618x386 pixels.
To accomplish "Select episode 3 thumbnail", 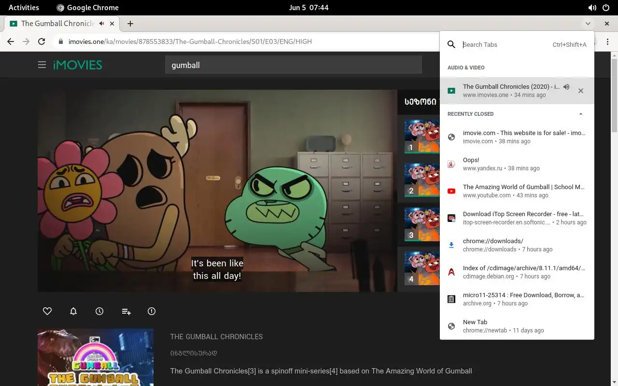I will click(x=422, y=224).
